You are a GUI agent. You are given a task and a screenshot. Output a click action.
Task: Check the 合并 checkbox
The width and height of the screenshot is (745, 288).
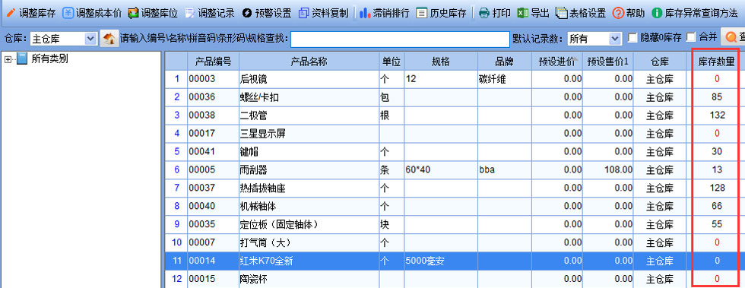(x=691, y=37)
